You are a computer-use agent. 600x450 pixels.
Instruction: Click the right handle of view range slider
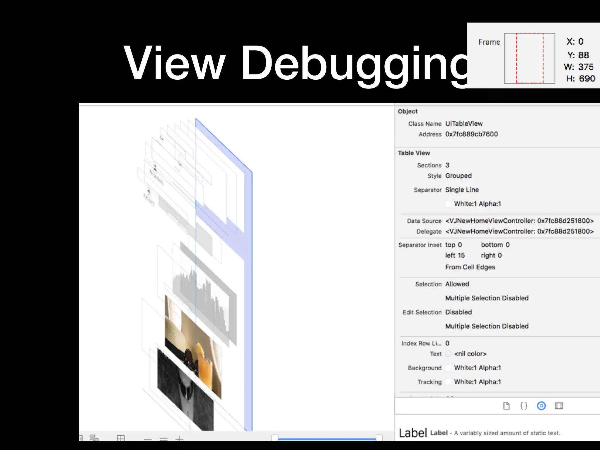click(379, 438)
